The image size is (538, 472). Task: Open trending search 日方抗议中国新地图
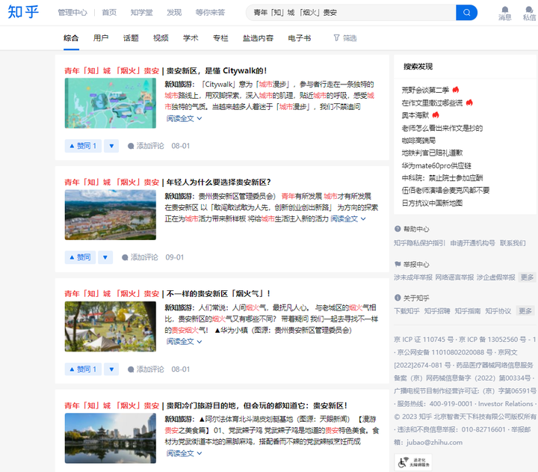[x=433, y=203]
